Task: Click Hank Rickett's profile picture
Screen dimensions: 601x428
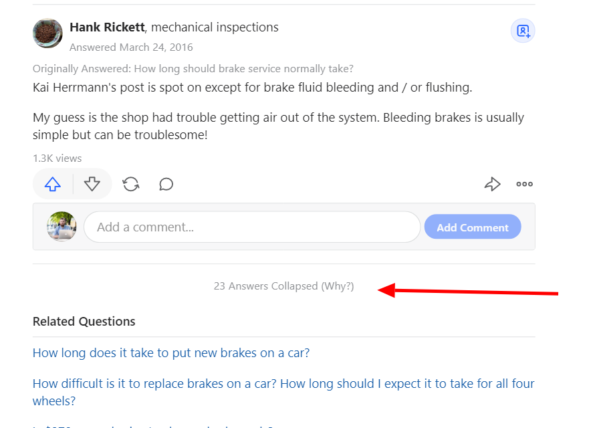Action: pyautogui.click(x=47, y=33)
